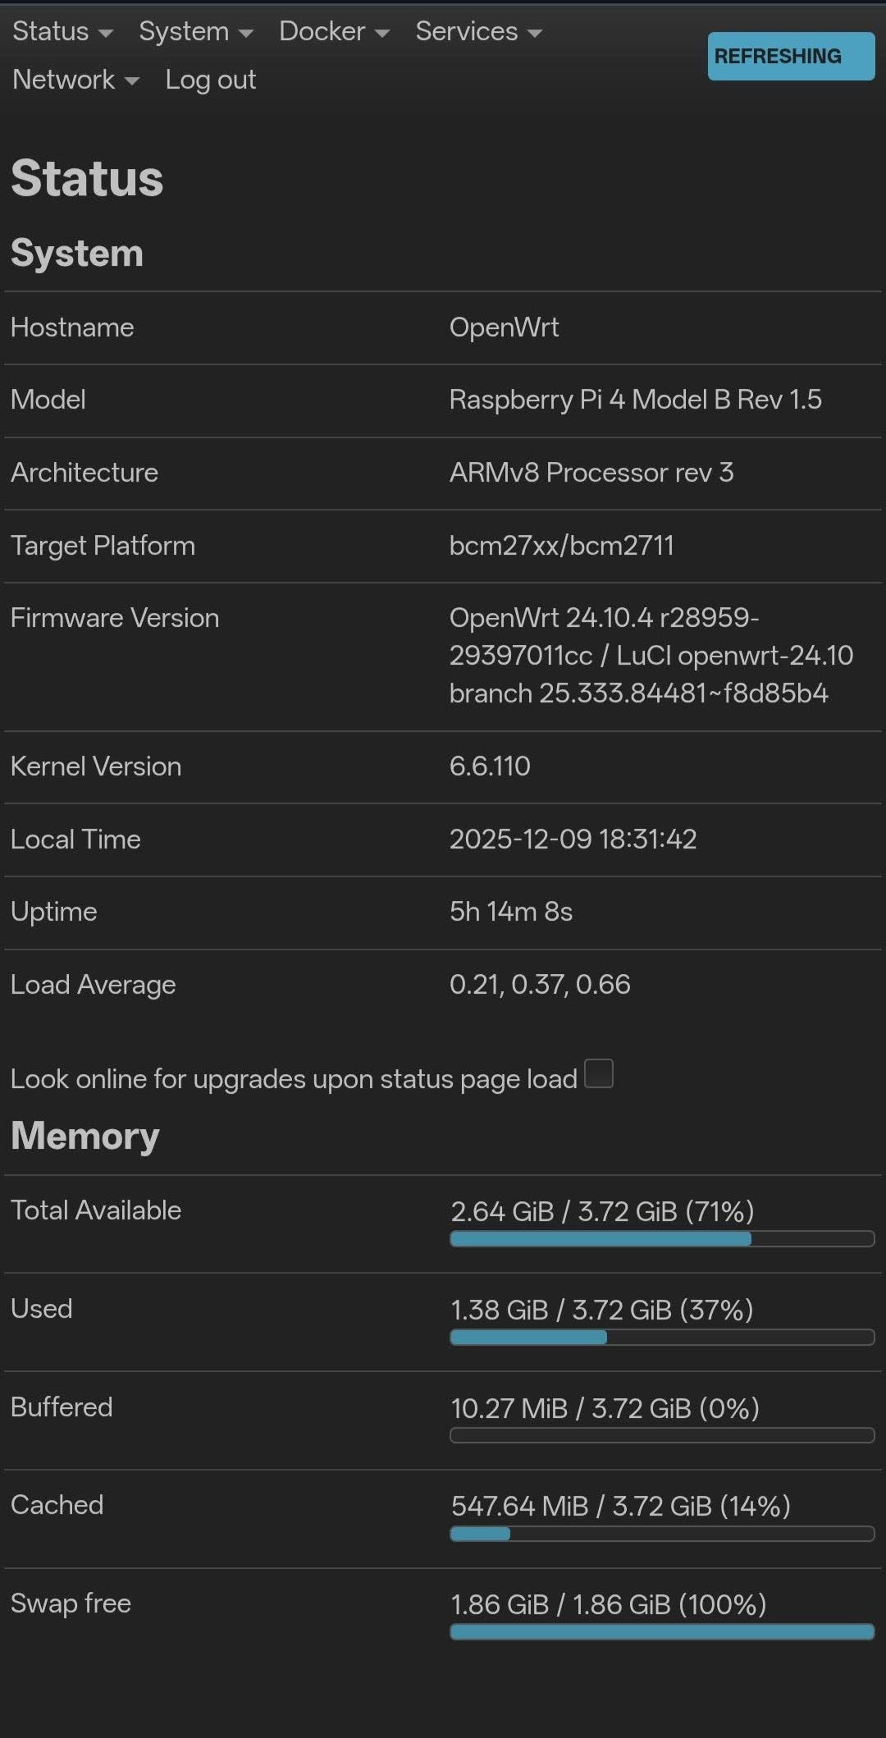The width and height of the screenshot is (886, 1738).
Task: Click the 10.27 MiB / 3.72 GiB (0%) text
Action: coord(605,1408)
